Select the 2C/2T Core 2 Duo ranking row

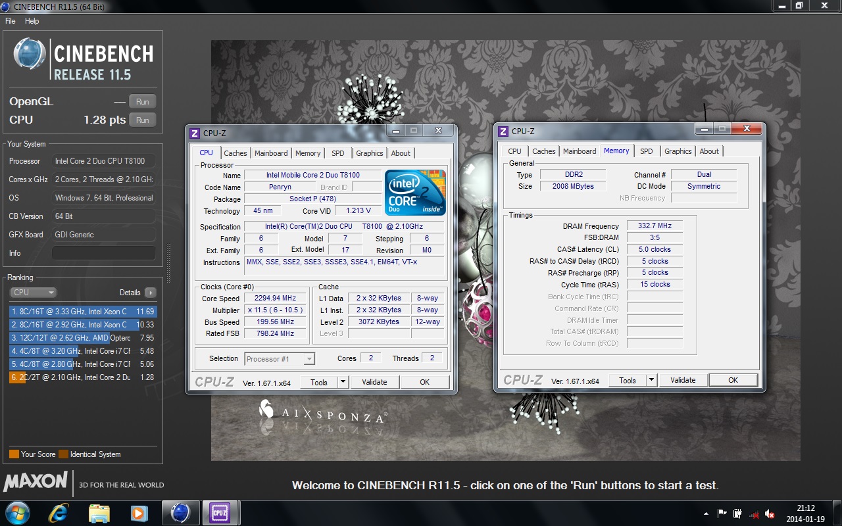83,377
